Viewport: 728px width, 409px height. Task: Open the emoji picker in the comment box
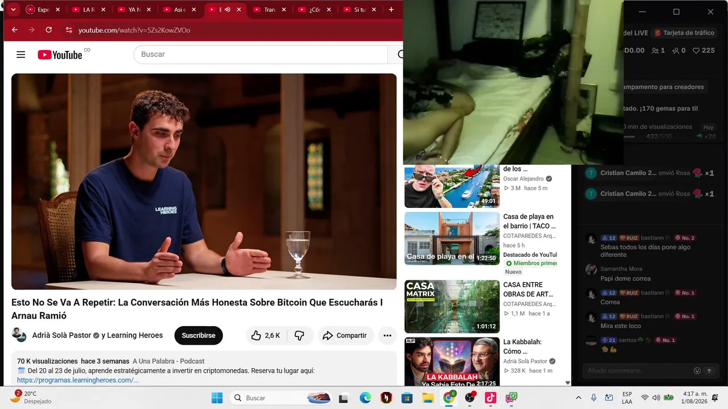tap(697, 371)
